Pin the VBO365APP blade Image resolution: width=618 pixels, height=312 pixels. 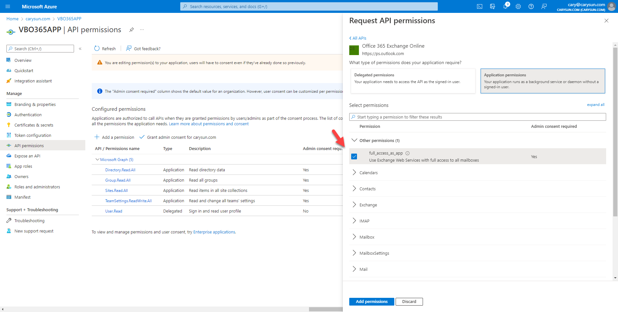(132, 30)
